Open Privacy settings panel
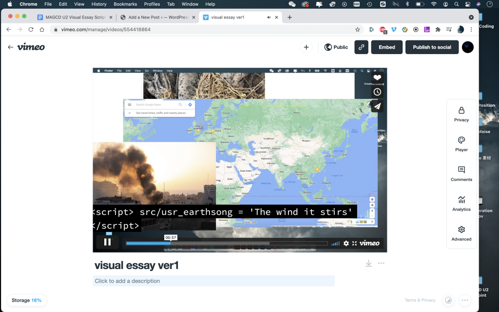This screenshot has width=499, height=312. [461, 115]
